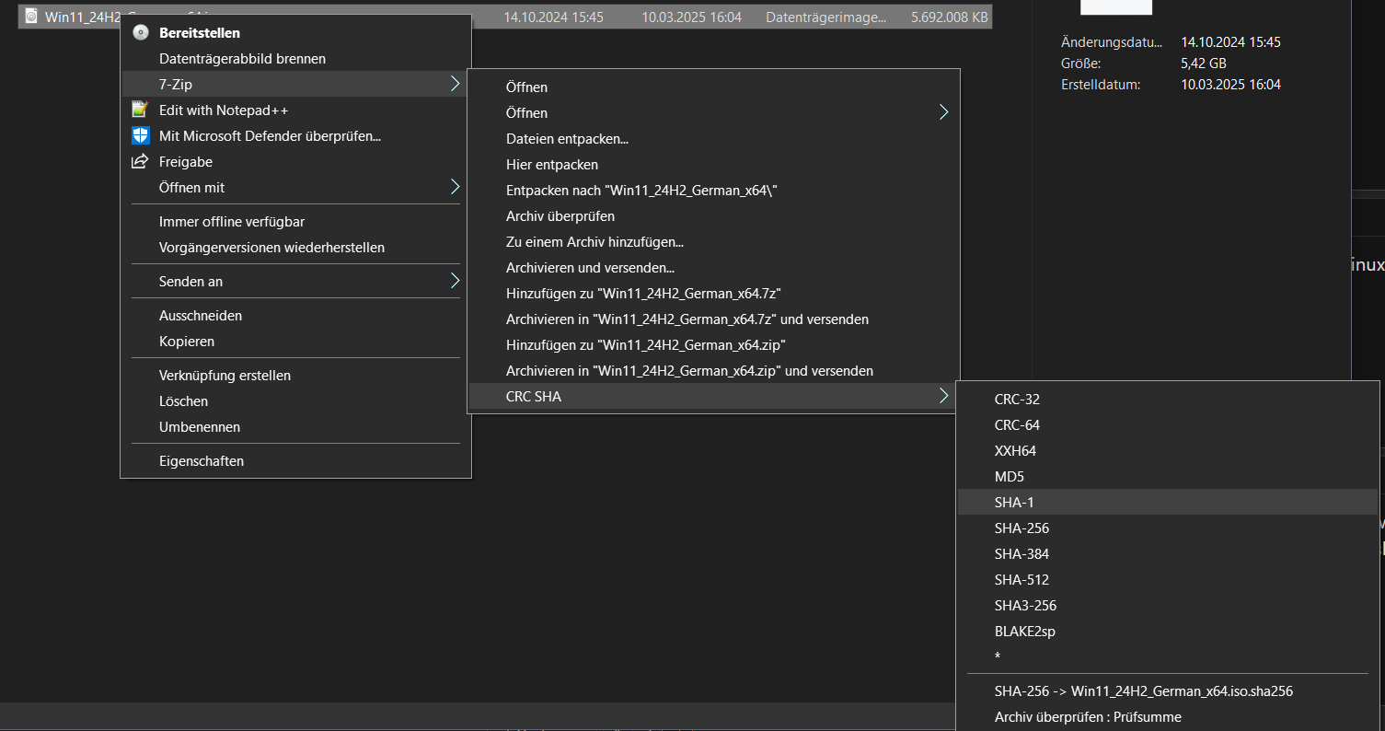Viewport: 1385px width, 731px height.
Task: Create SHA-256 -> Win11_24H2_German_x64.iso.sha256 file
Action: click(x=1168, y=691)
